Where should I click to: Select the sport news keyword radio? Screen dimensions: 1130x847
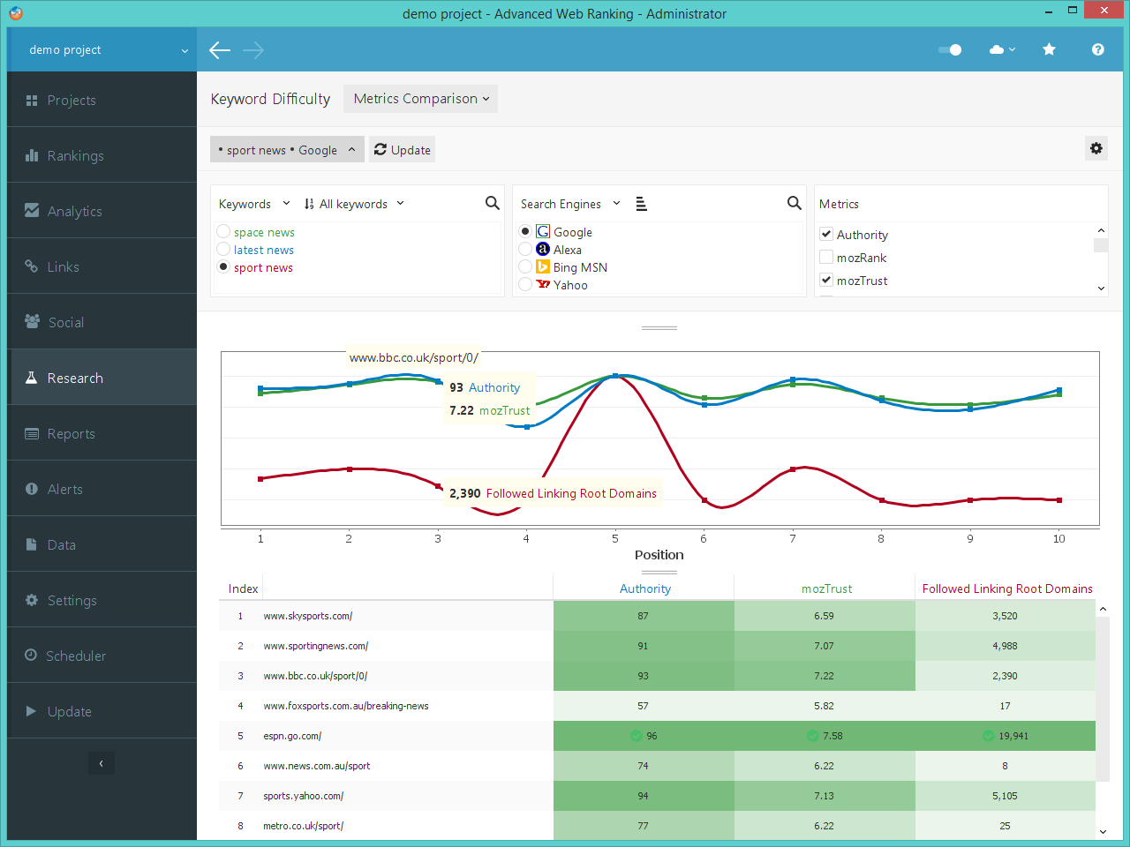223,267
